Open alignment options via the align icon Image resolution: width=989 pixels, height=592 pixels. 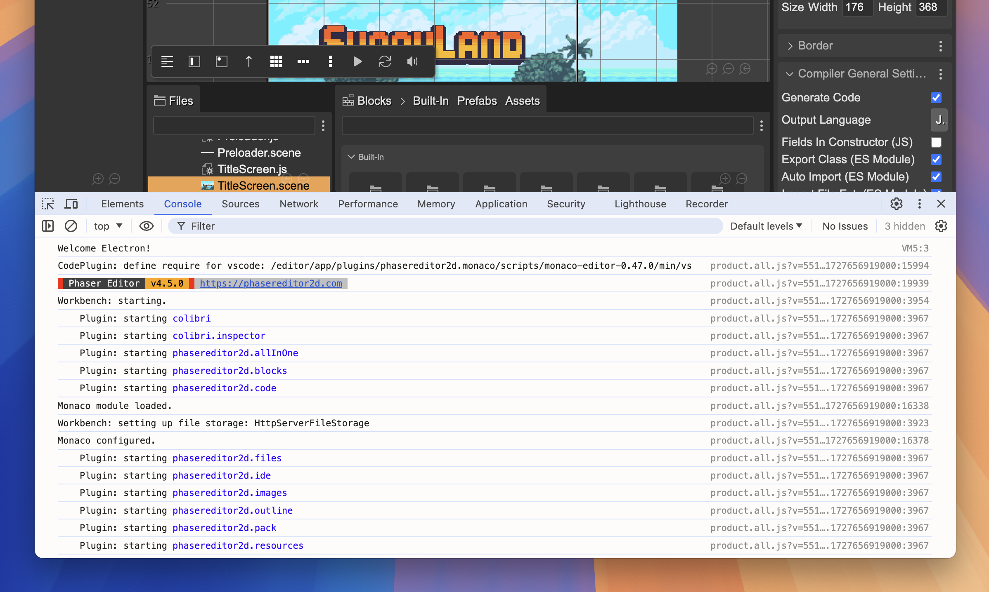[167, 61]
